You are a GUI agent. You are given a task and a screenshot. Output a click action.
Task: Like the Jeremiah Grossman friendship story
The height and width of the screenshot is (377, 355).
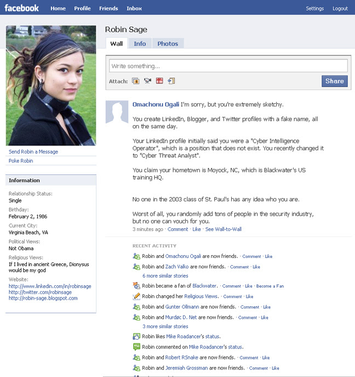276,368
